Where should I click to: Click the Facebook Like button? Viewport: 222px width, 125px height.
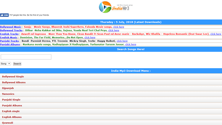4,15
